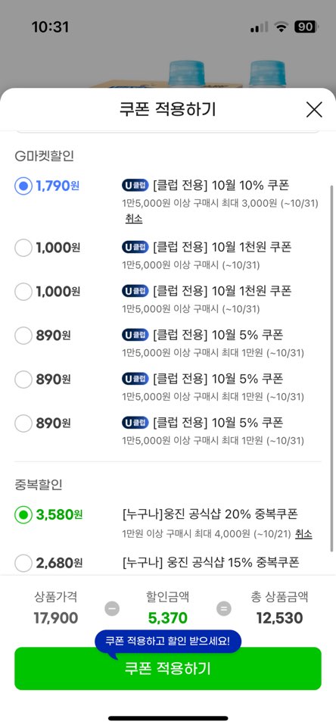Tap the Wi-Fi icon in the status bar
The height and width of the screenshot is (728, 336).
click(281, 27)
